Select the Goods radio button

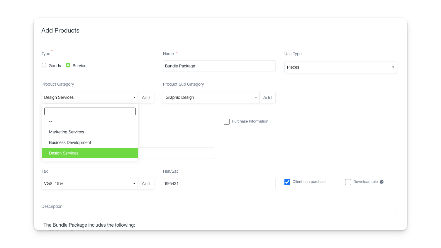click(44, 65)
